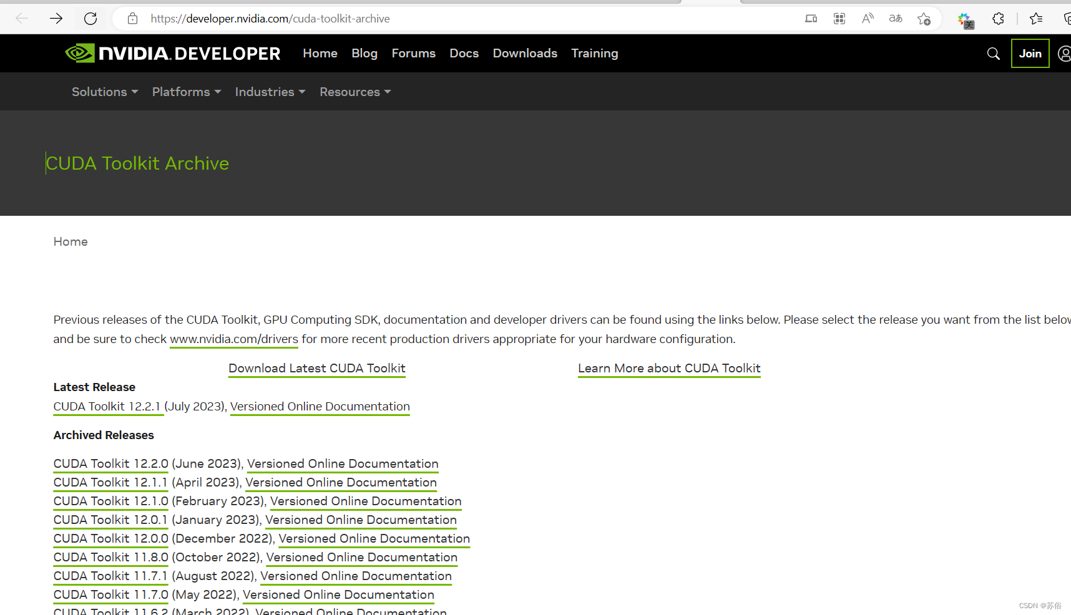Screen dimensions: 1071x615
Task: Expand the Platforms dropdown
Action: [185, 92]
